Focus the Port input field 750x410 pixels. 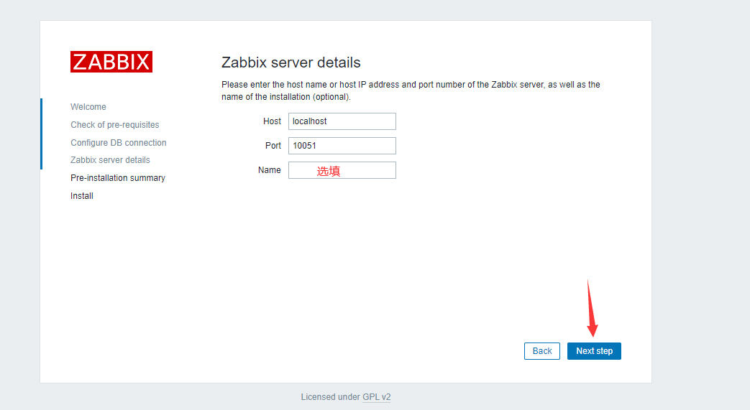pyautogui.click(x=342, y=146)
